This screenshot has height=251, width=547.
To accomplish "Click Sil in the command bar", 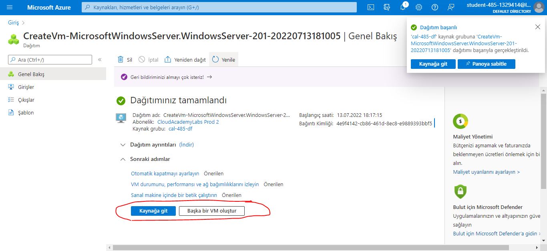I will (x=125, y=59).
